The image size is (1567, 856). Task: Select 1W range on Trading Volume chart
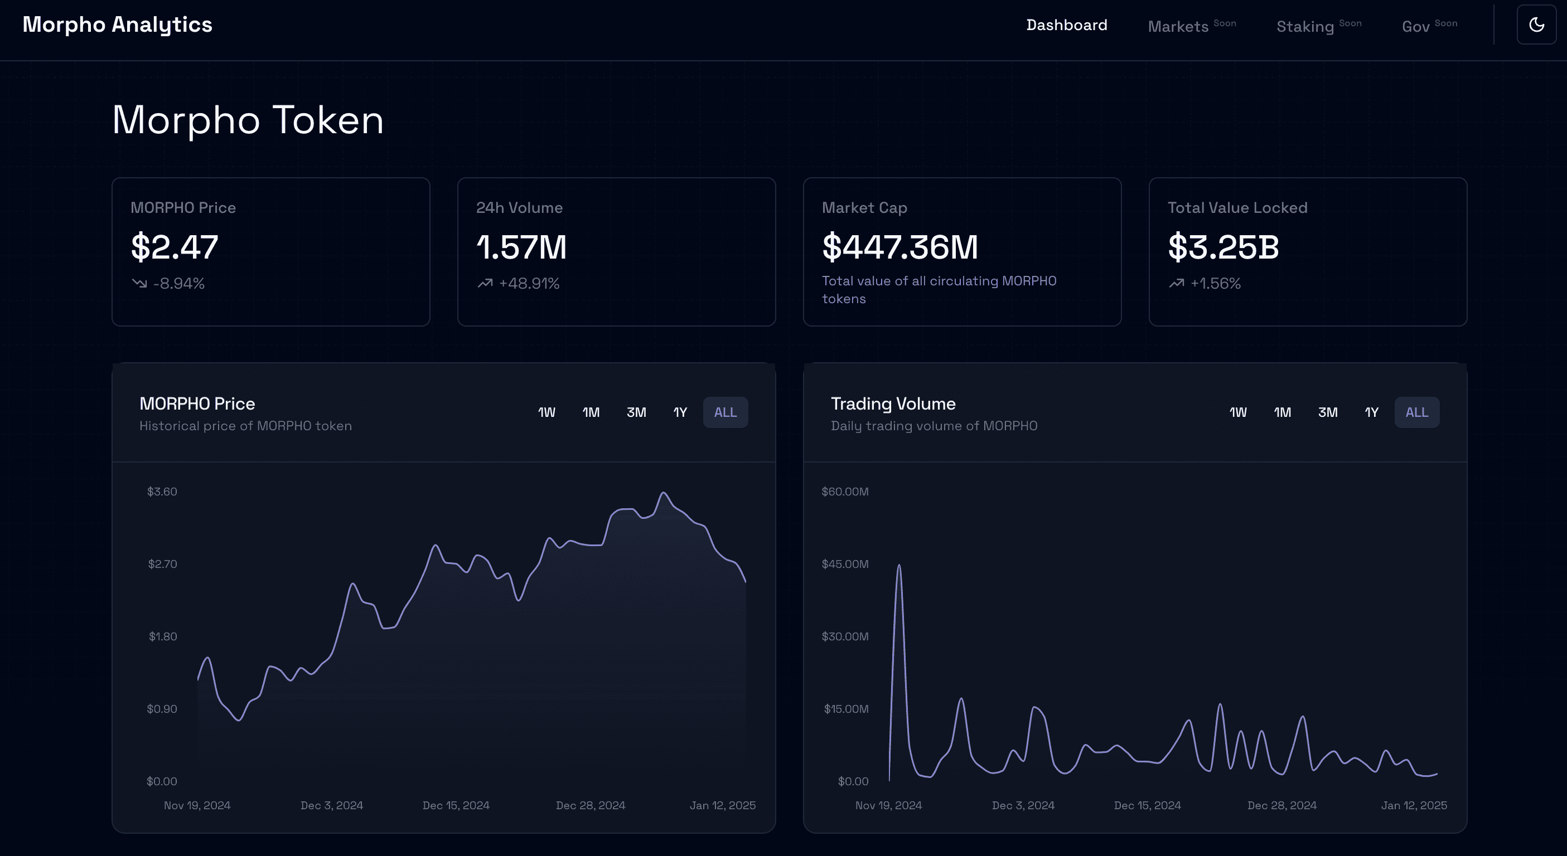[x=1237, y=412]
